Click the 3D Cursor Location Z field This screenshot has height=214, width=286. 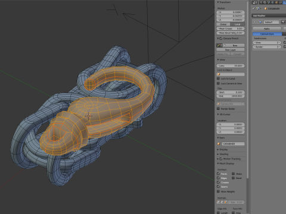(x=231, y=132)
